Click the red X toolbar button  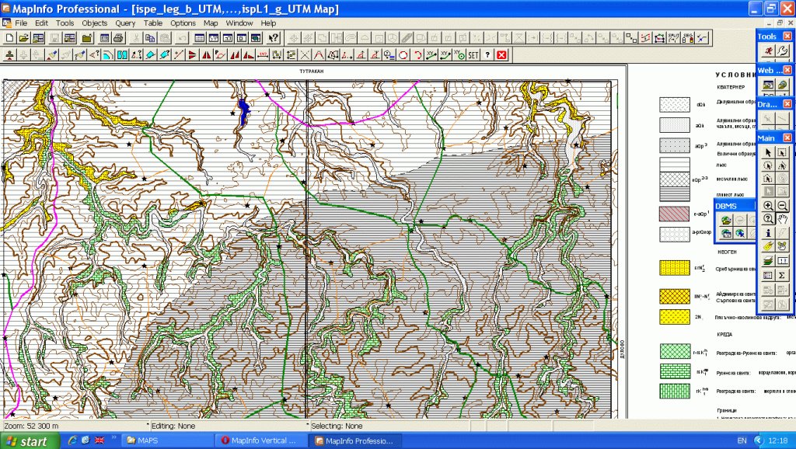pyautogui.click(x=501, y=54)
